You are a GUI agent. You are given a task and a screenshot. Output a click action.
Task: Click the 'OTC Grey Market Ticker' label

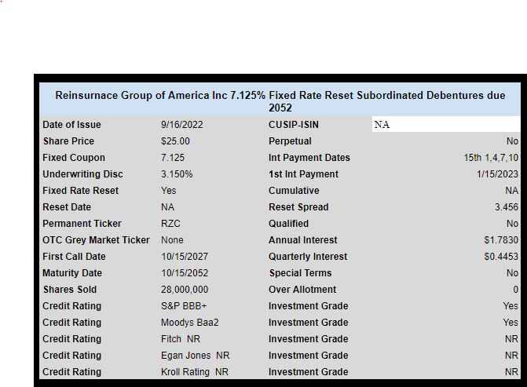point(96,240)
